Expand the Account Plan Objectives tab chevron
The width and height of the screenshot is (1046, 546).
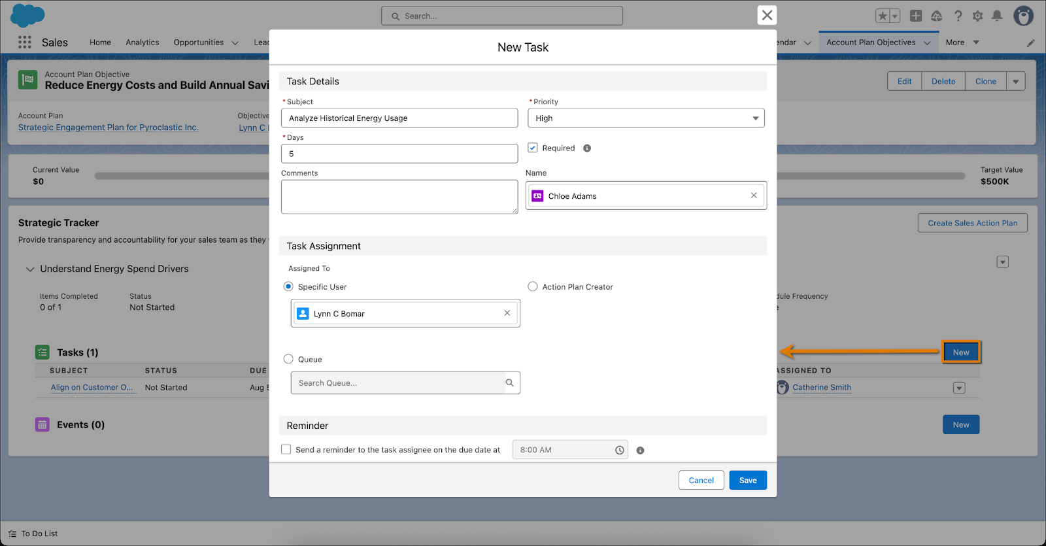point(927,43)
